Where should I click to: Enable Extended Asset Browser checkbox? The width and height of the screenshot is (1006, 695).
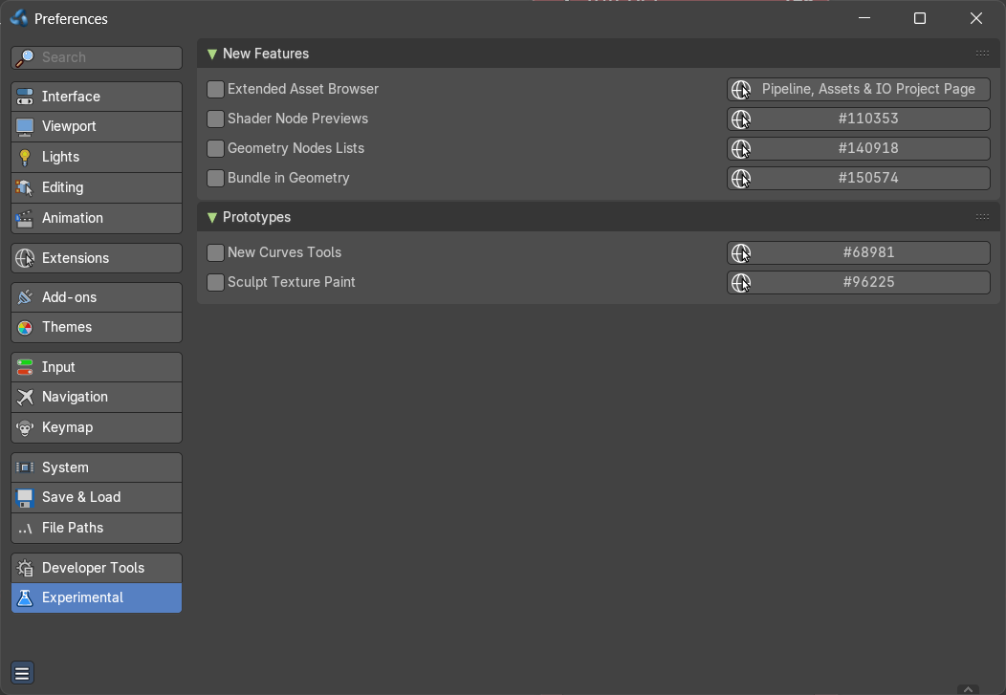click(x=215, y=89)
